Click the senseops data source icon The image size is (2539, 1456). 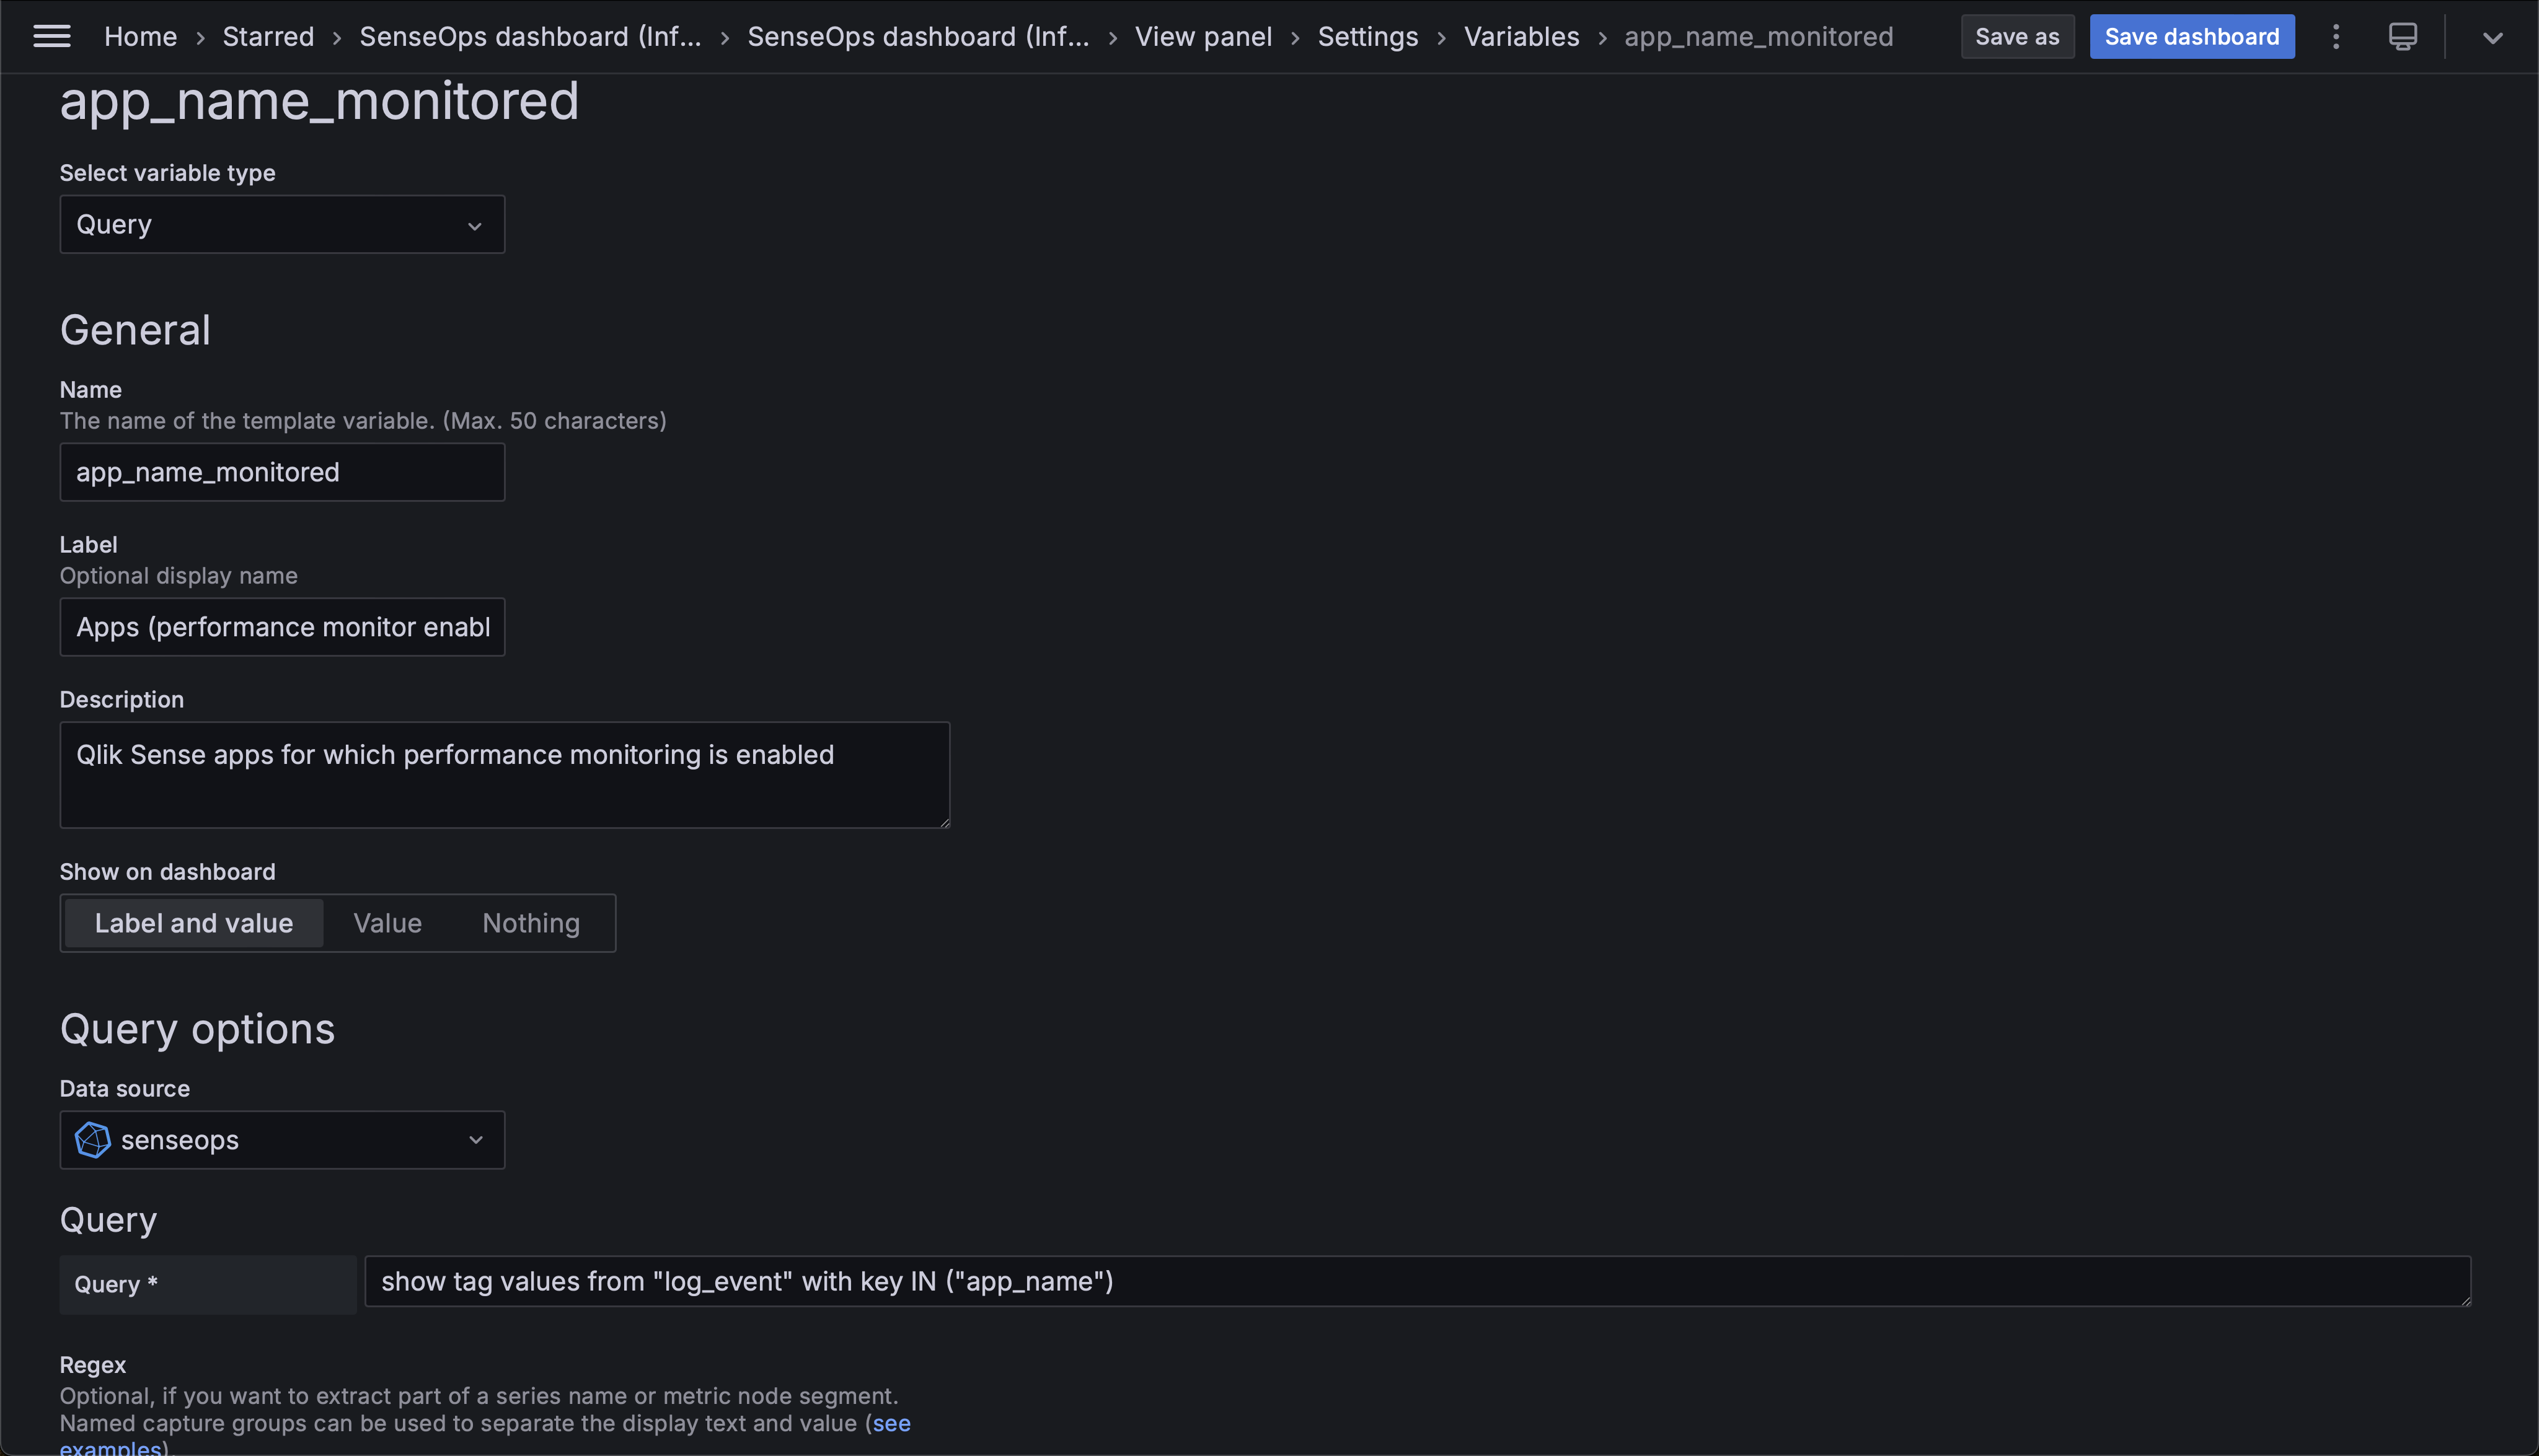coord(92,1140)
